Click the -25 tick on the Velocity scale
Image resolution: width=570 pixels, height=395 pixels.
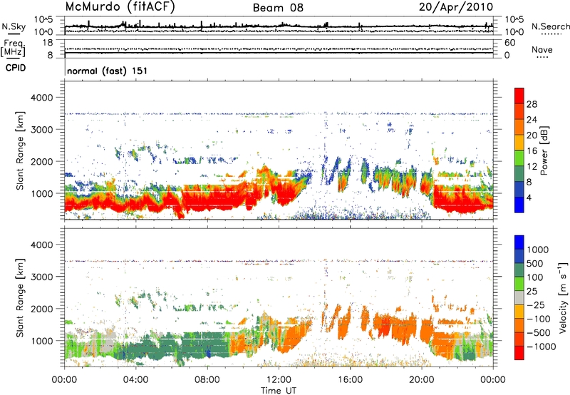(x=536, y=304)
